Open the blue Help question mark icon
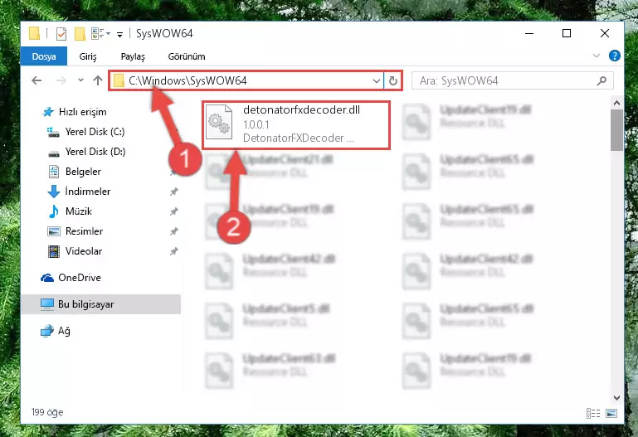The width and height of the screenshot is (638, 437). point(615,56)
